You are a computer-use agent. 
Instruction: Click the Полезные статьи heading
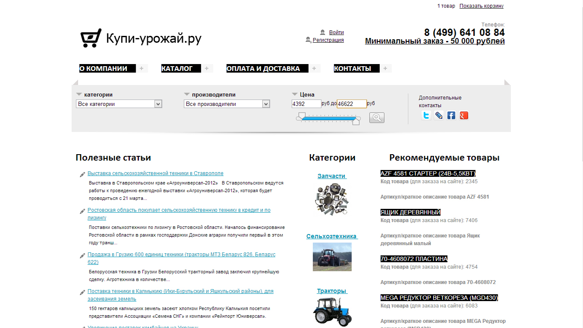coord(113,158)
